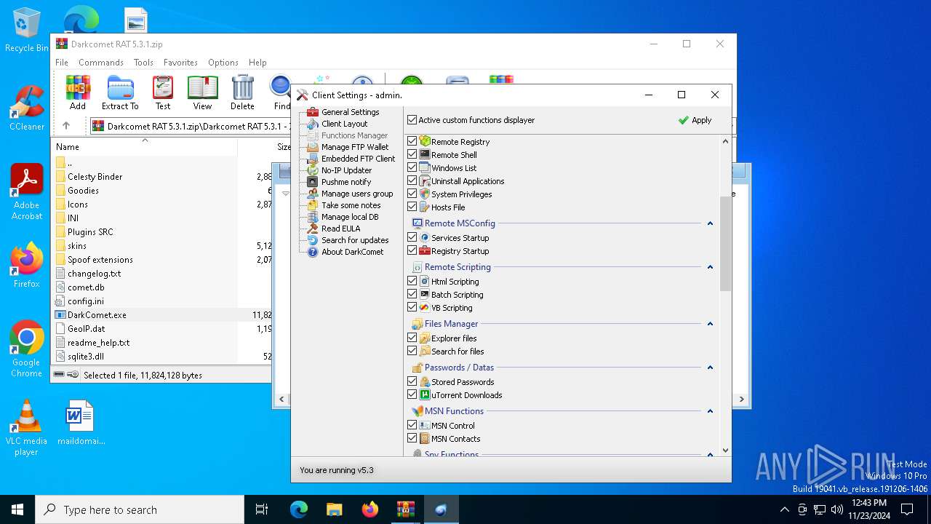Click the Extract To toolbar icon
Image resolution: width=931 pixels, height=524 pixels.
(x=120, y=92)
